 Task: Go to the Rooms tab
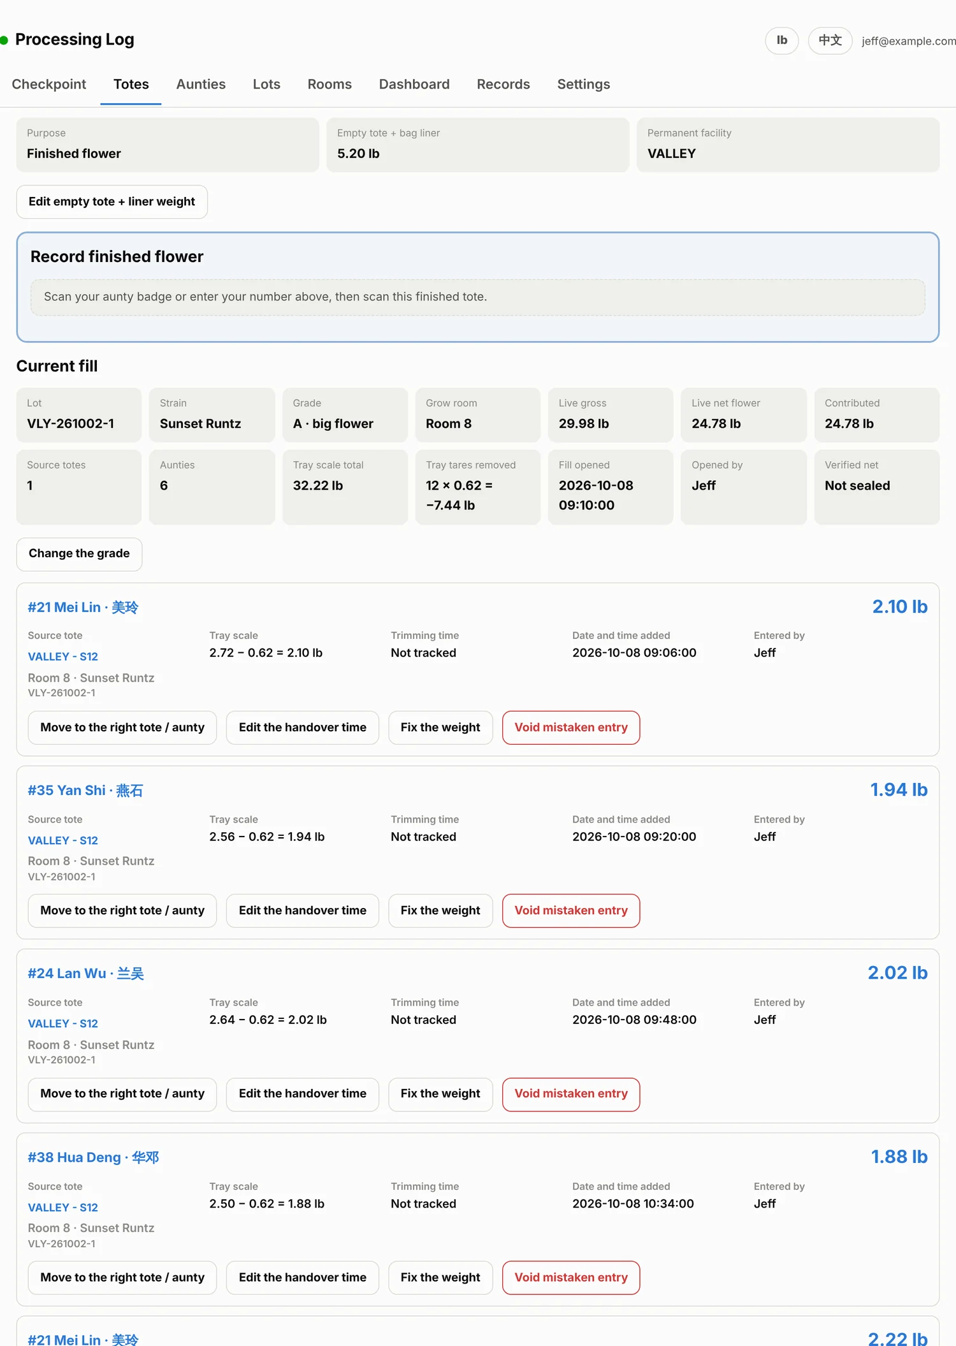coord(330,84)
